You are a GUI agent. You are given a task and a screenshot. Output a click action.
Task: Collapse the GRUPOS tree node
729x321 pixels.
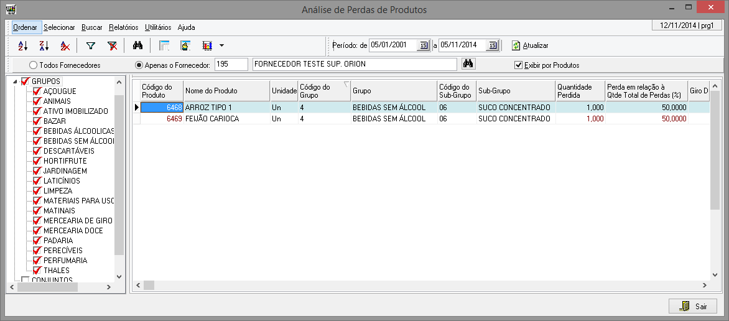pyautogui.click(x=15, y=81)
